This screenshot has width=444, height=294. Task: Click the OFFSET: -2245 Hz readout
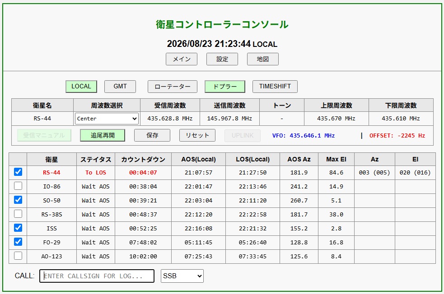(397, 135)
